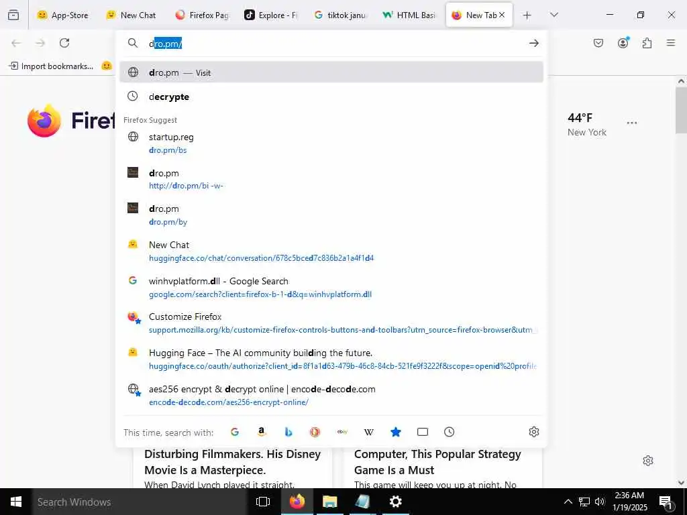Open the Extensions puzzle icon

[647, 43]
